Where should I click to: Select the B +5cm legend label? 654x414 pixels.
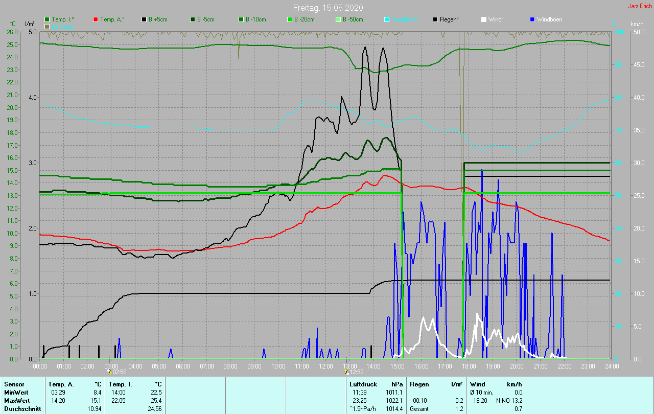(158, 19)
